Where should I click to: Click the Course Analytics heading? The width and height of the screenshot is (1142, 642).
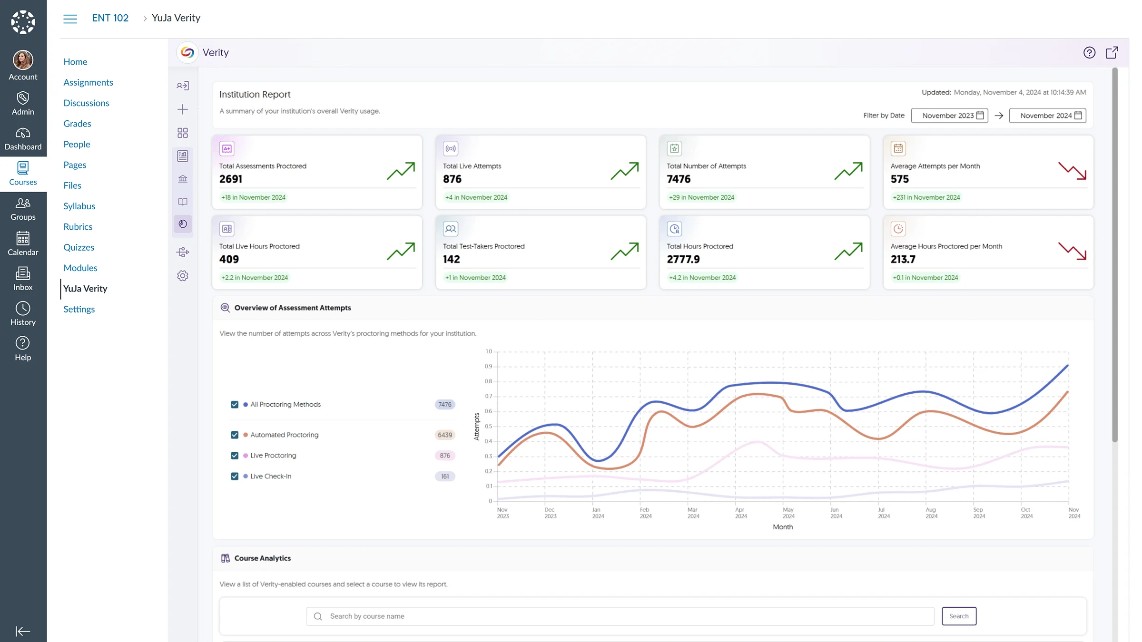click(262, 558)
